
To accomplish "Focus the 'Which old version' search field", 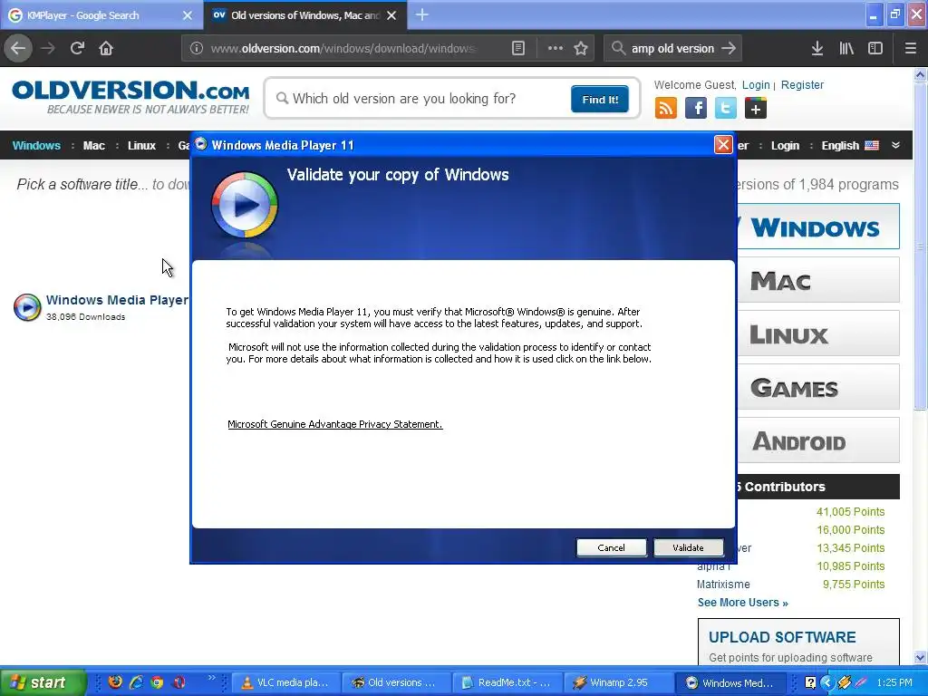I will 420,98.
